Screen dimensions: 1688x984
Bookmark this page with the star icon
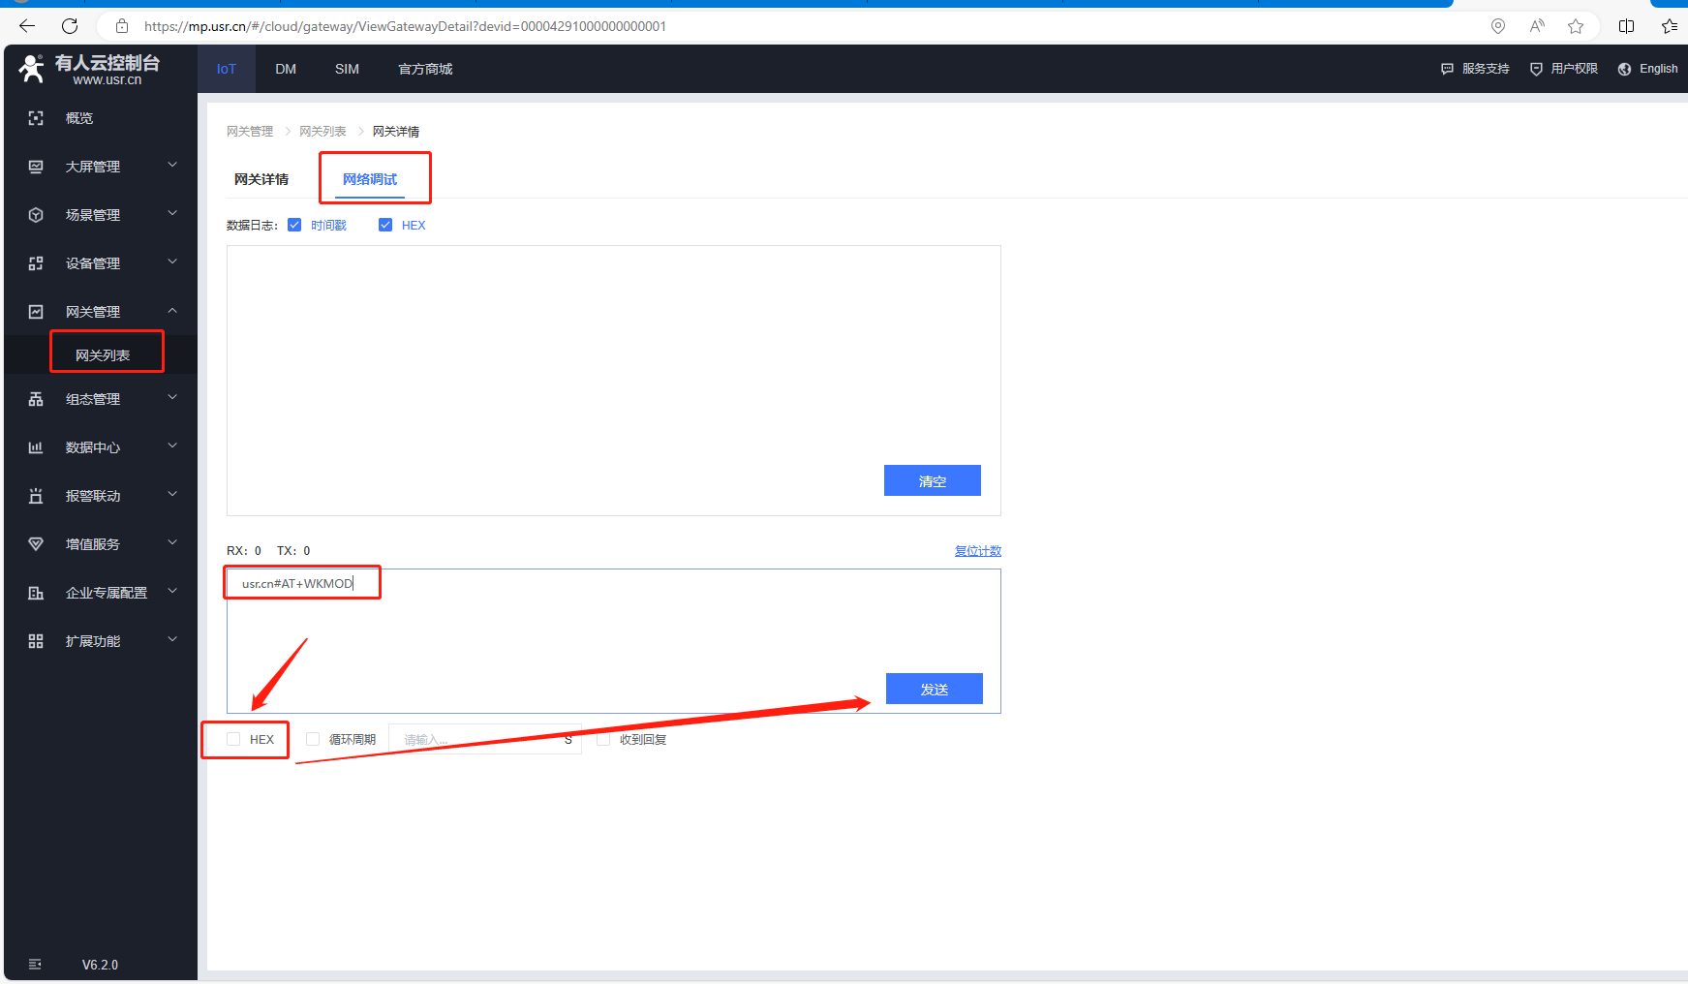tap(1576, 26)
